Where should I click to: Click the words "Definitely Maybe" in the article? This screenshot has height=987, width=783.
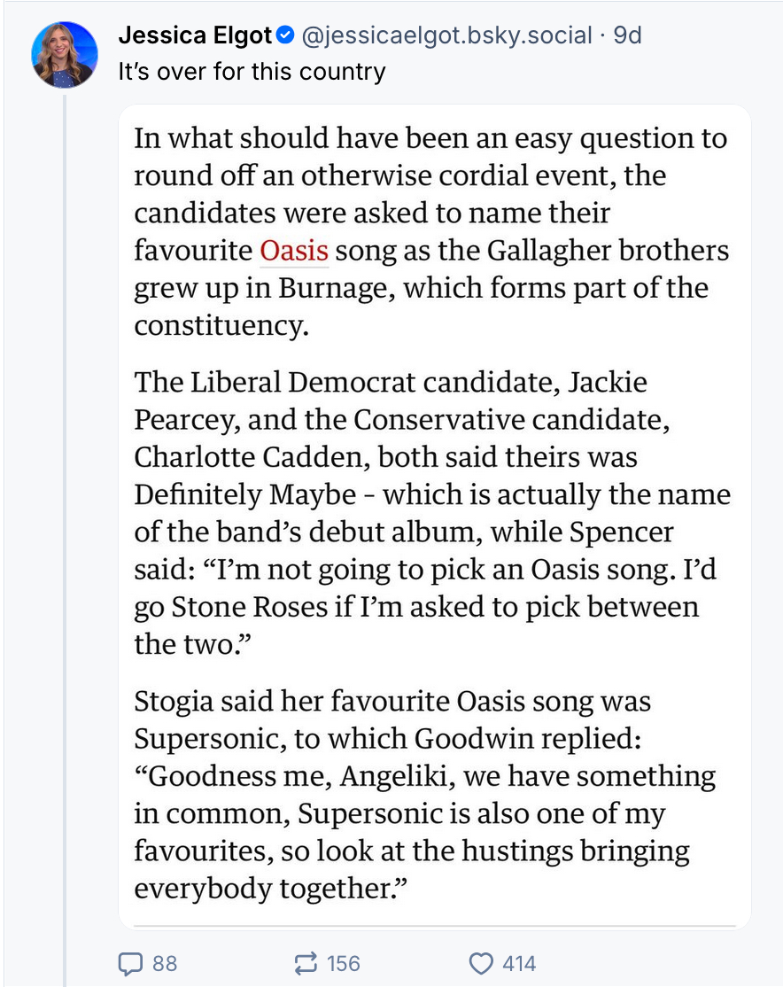[x=246, y=494]
